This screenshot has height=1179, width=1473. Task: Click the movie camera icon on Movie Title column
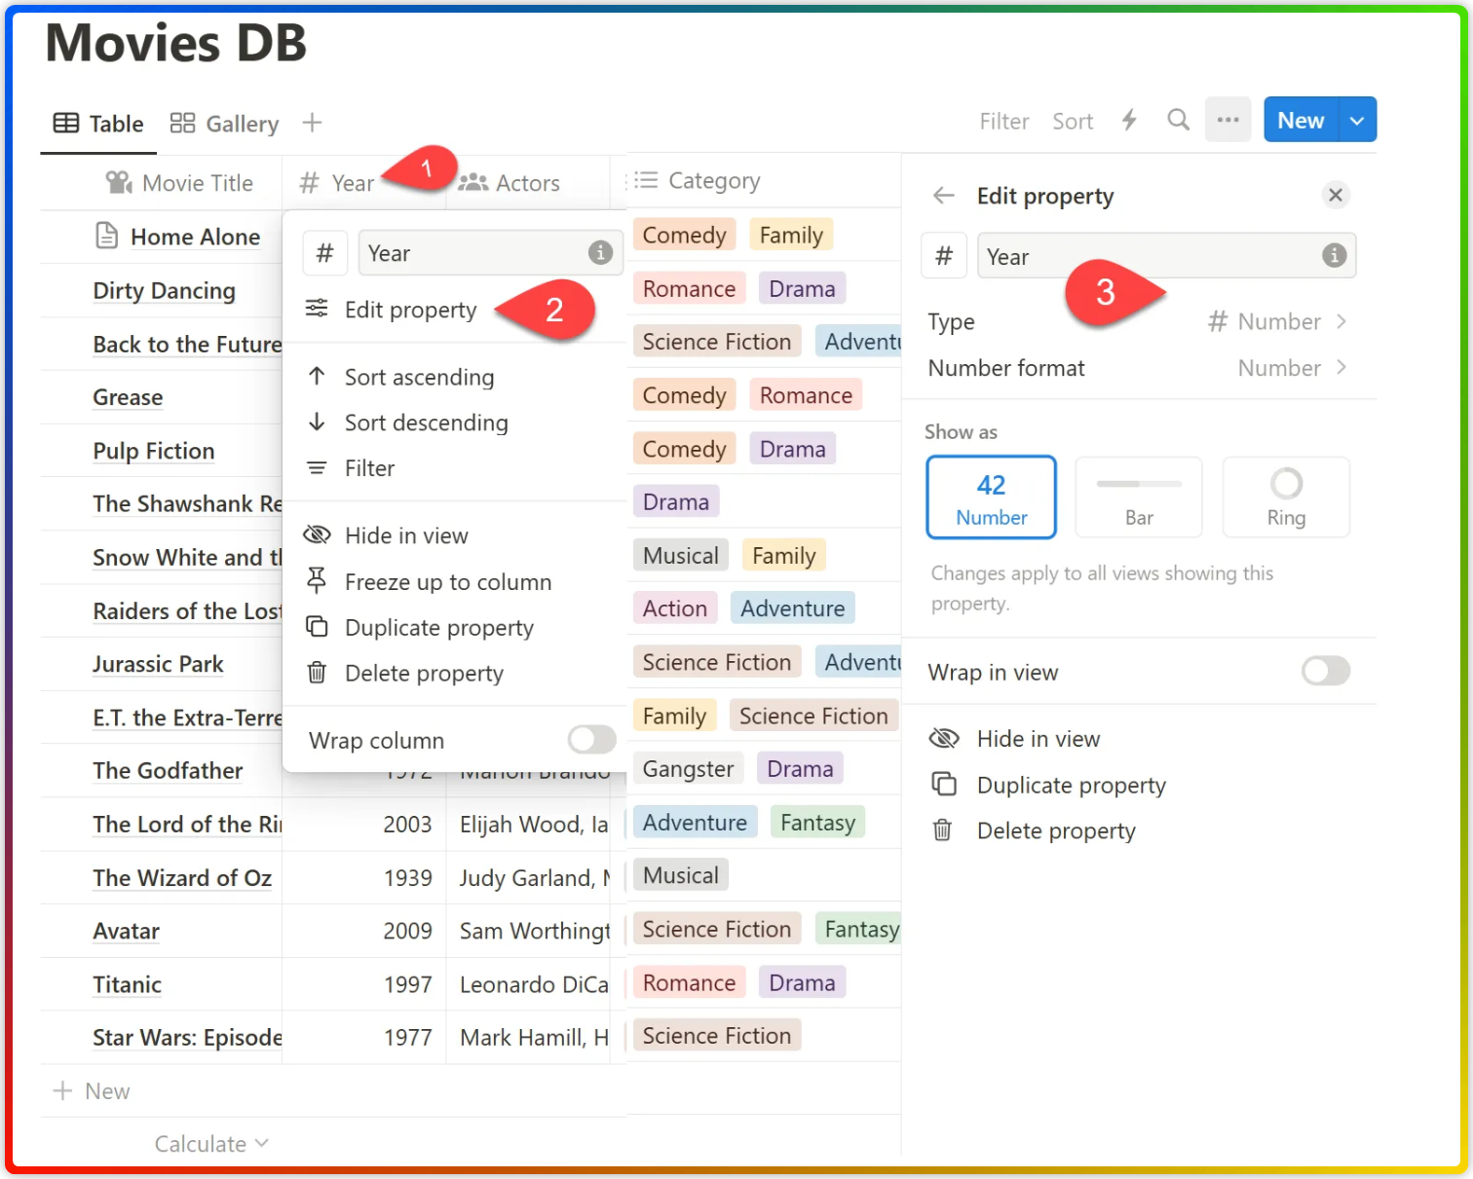point(117,182)
